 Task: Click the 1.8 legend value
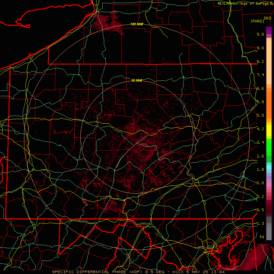pos(260,170)
